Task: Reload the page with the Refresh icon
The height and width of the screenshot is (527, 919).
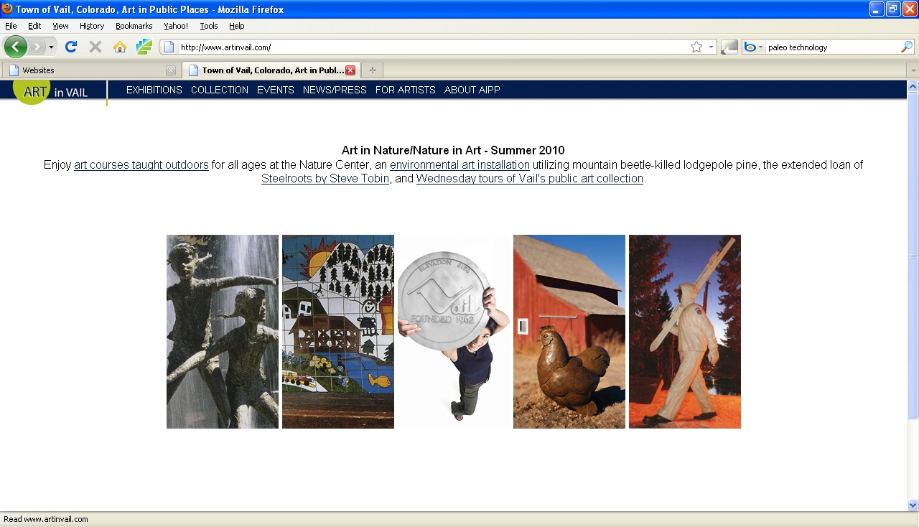Action: (x=70, y=47)
